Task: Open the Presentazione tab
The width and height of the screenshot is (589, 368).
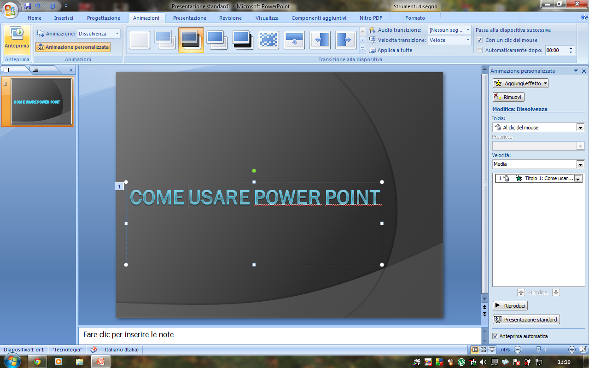Action: [x=190, y=18]
